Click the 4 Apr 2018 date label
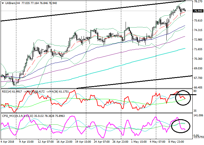The width and height of the screenshot is (204, 145). [8, 142]
